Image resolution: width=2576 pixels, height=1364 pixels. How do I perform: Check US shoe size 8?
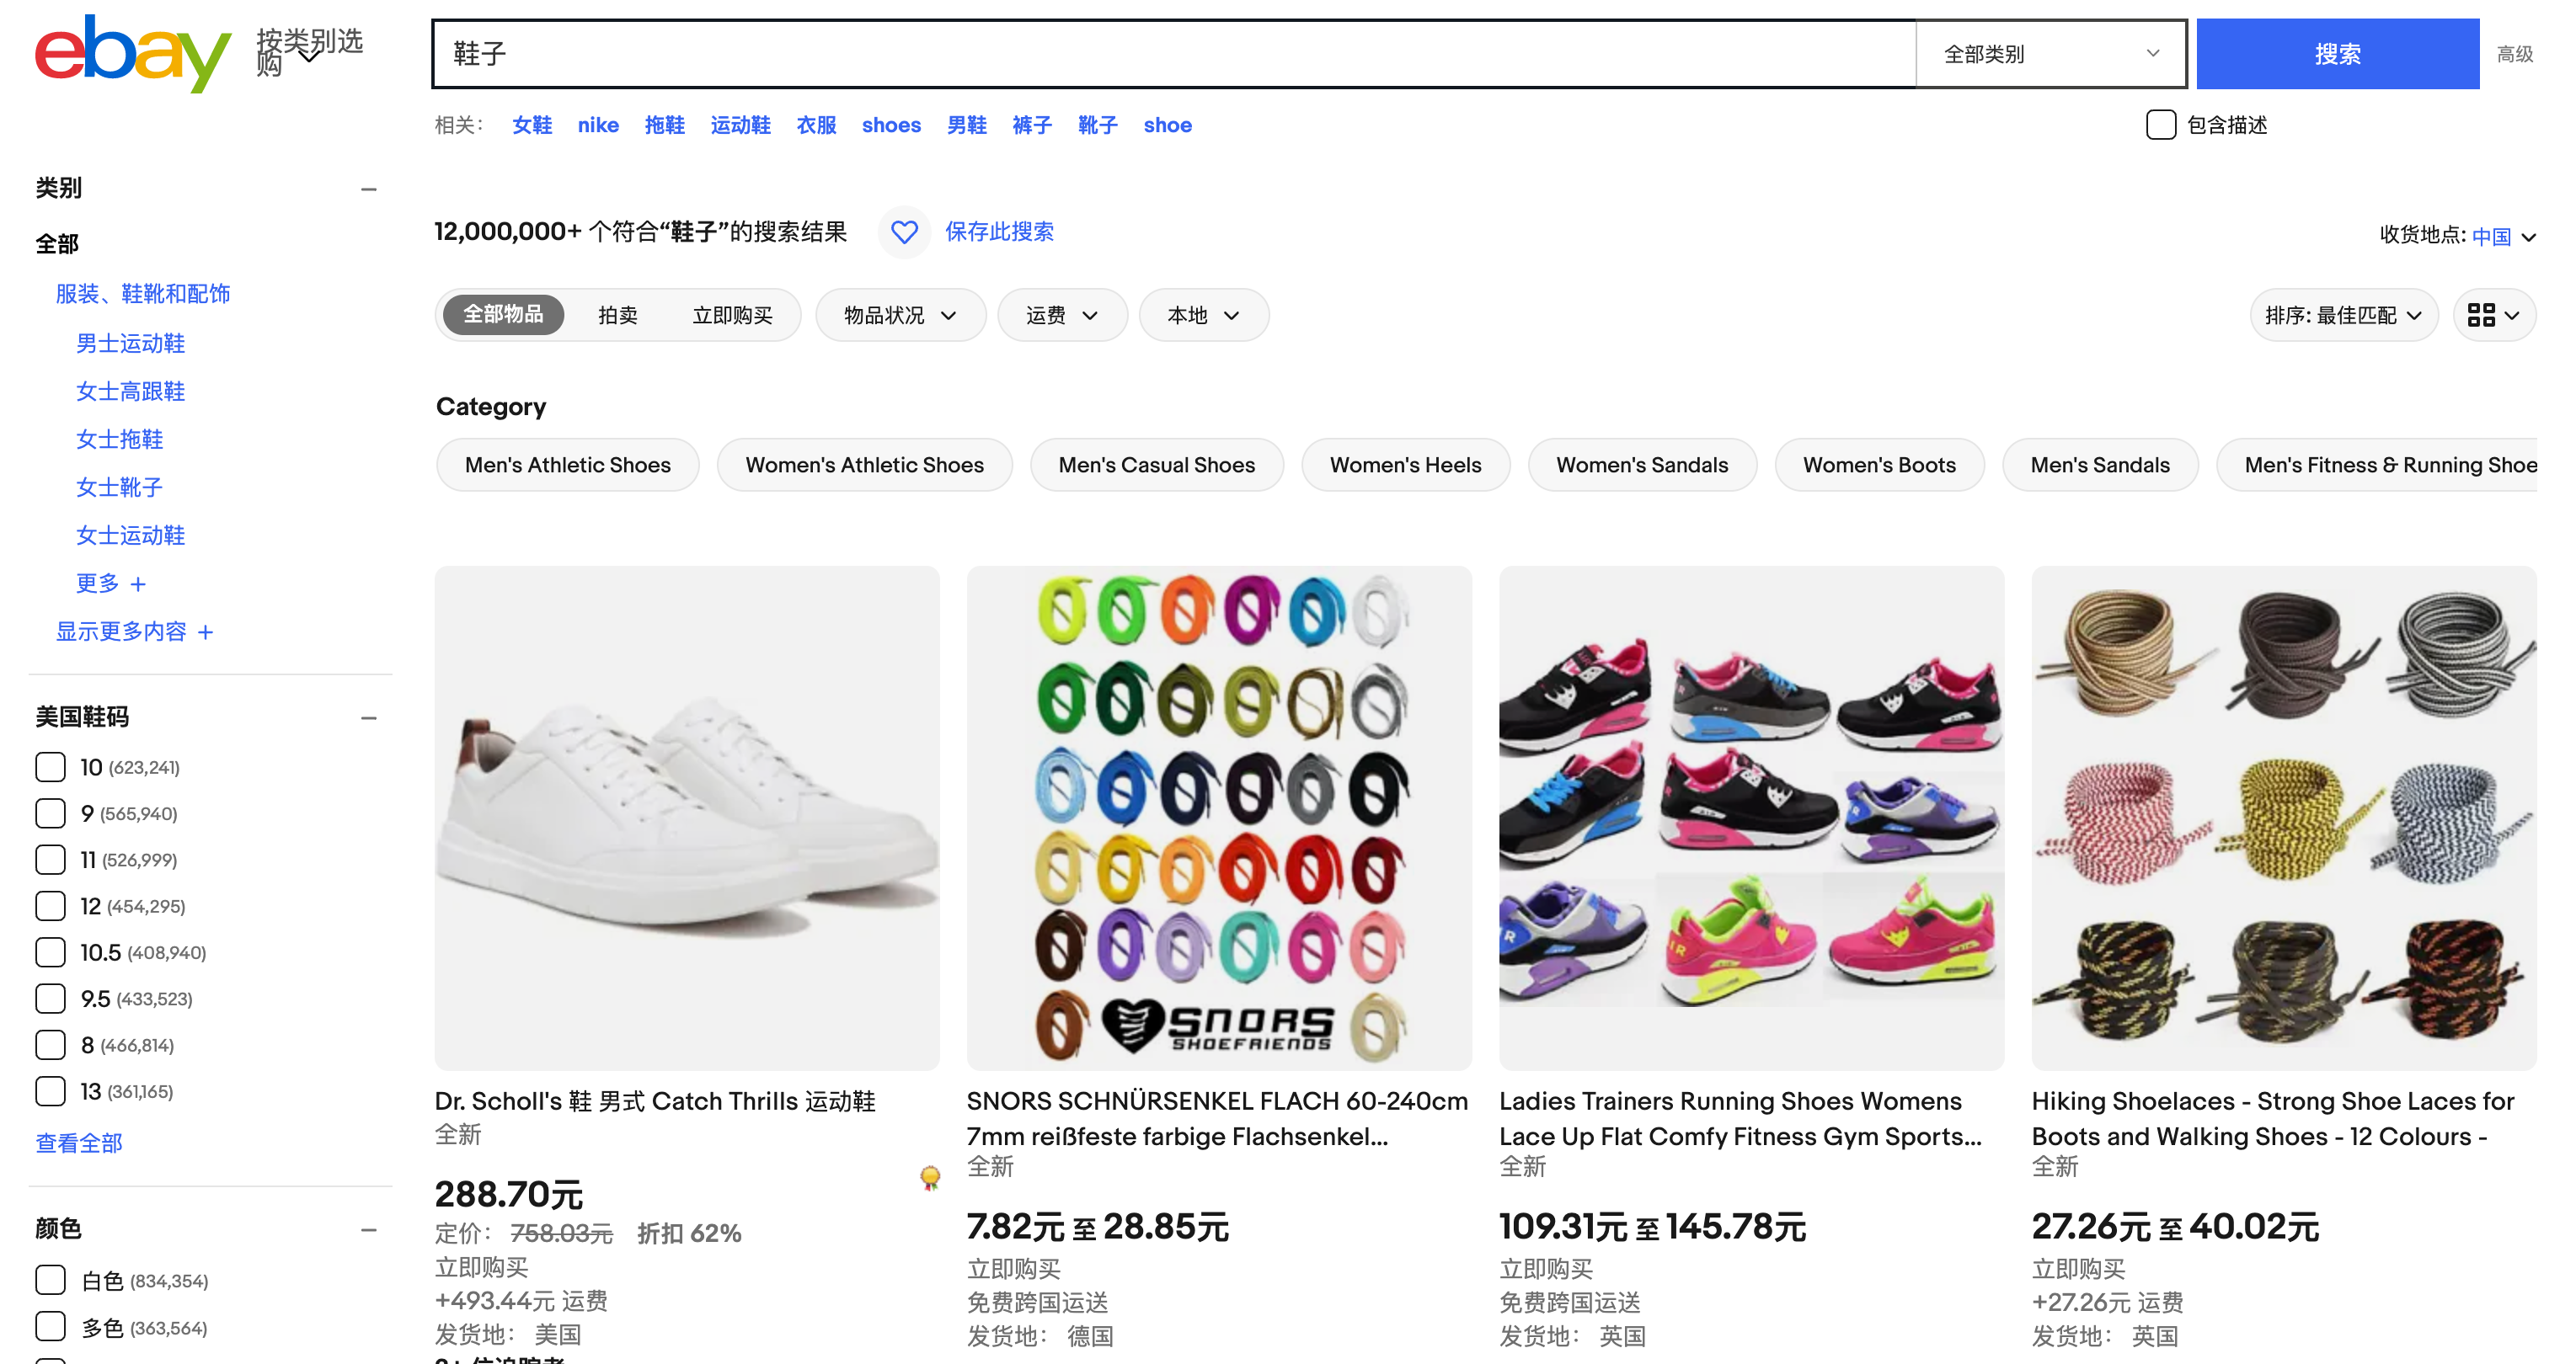[x=50, y=1045]
